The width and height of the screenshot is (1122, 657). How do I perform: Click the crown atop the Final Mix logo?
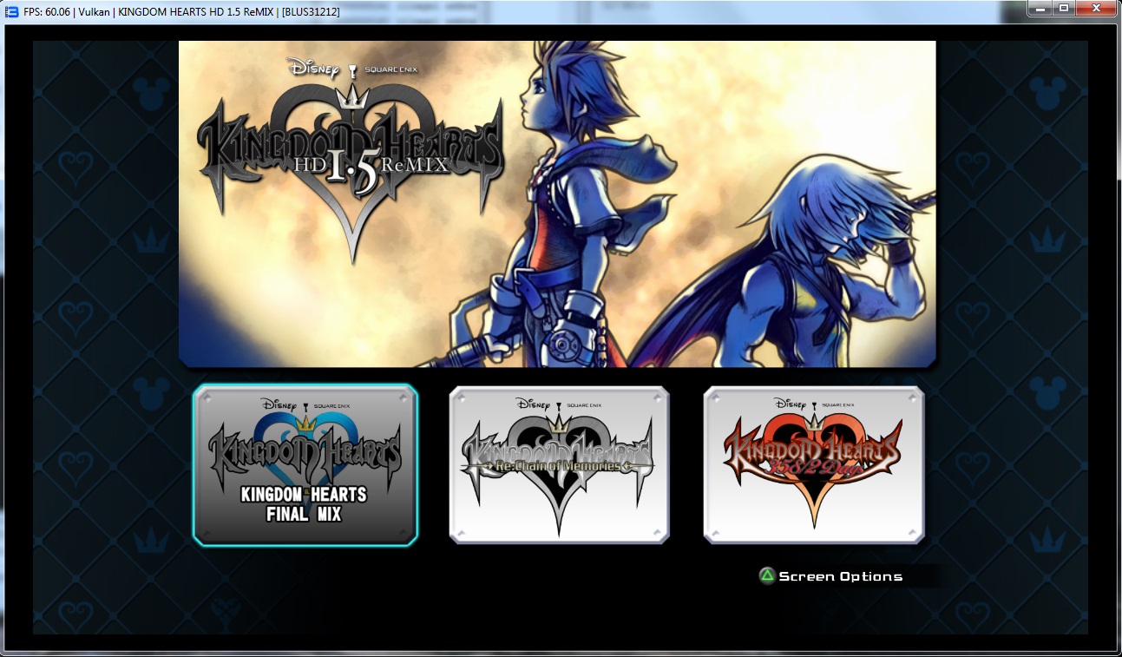tap(305, 424)
